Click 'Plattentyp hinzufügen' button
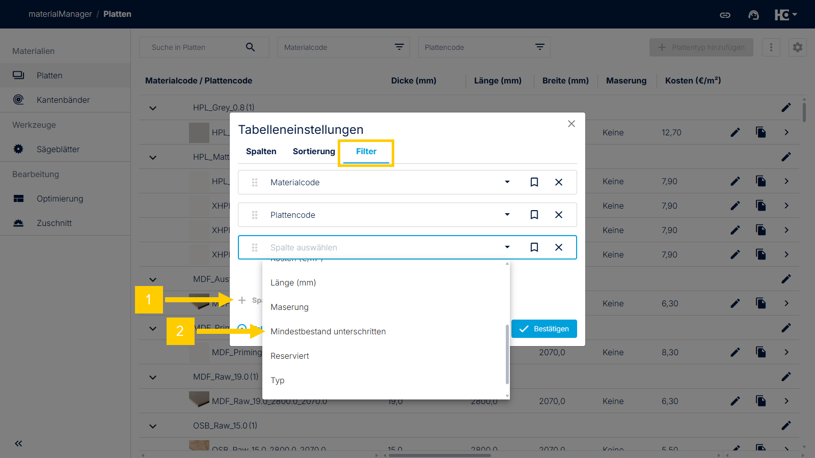The image size is (815, 458). coord(701,47)
